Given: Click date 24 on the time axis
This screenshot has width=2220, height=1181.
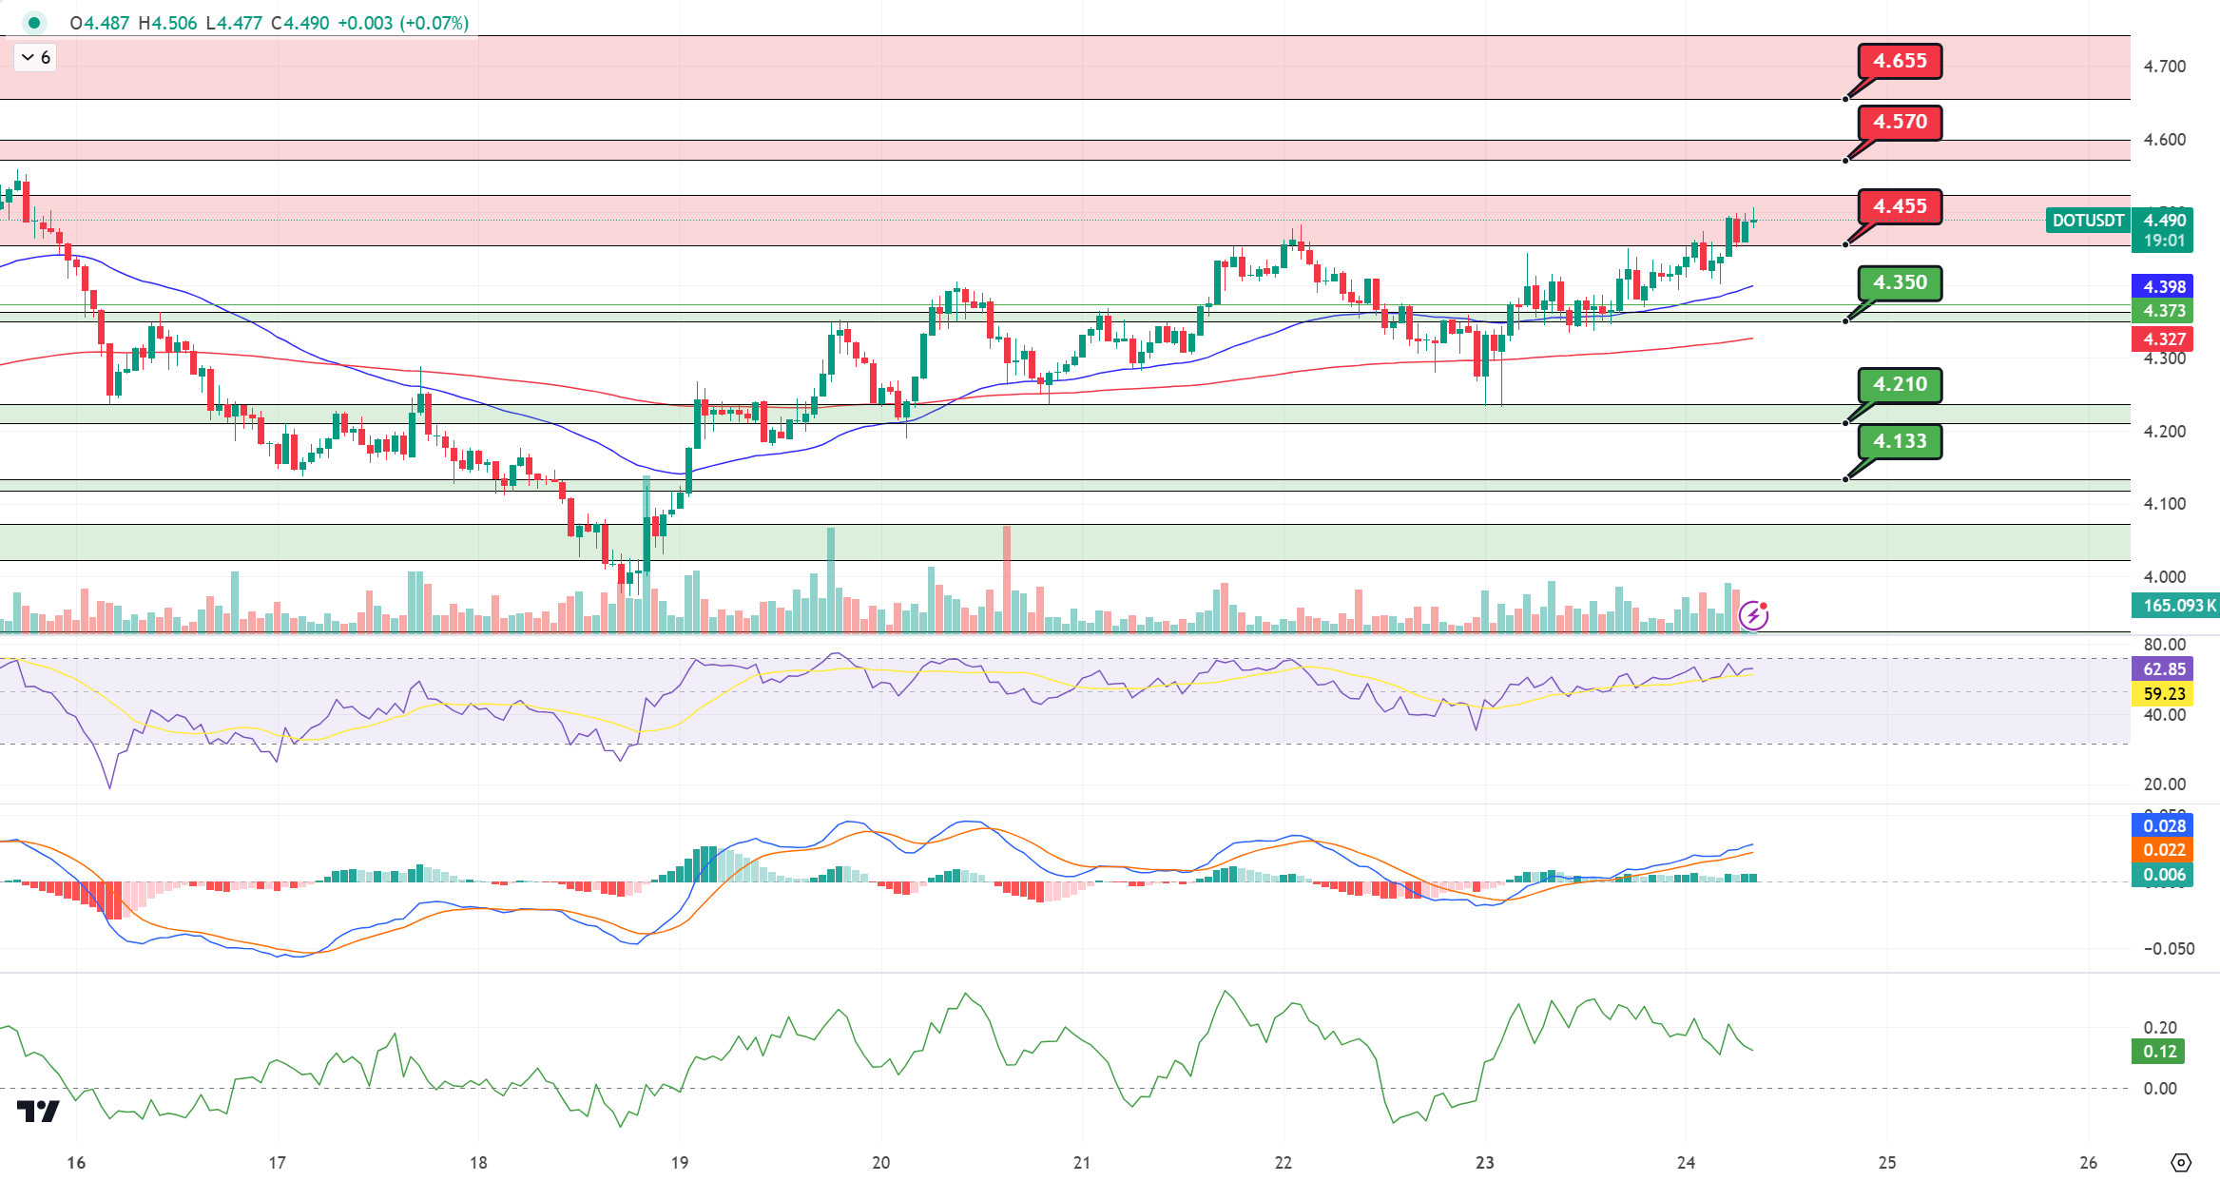Looking at the screenshot, I should point(1686,1163).
